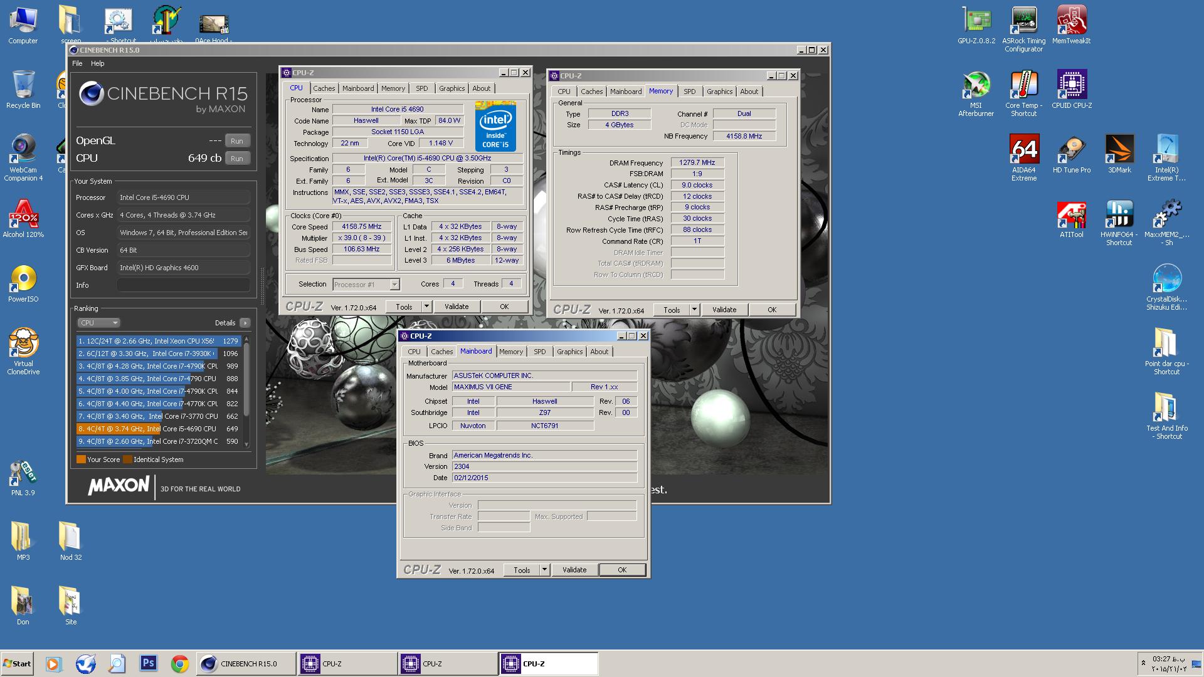Image resolution: width=1204 pixels, height=677 pixels.
Task: Run the OpenGL benchmark
Action: (237, 141)
